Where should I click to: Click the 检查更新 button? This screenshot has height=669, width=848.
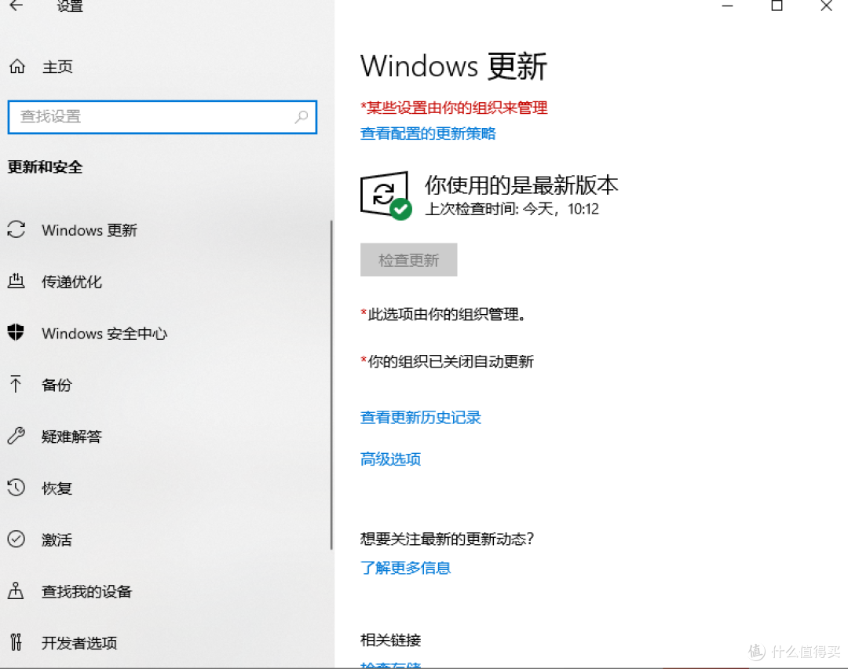[409, 260]
